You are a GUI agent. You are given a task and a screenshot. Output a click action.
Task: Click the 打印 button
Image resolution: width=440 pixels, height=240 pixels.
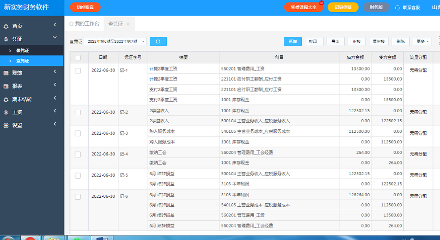tap(314, 41)
